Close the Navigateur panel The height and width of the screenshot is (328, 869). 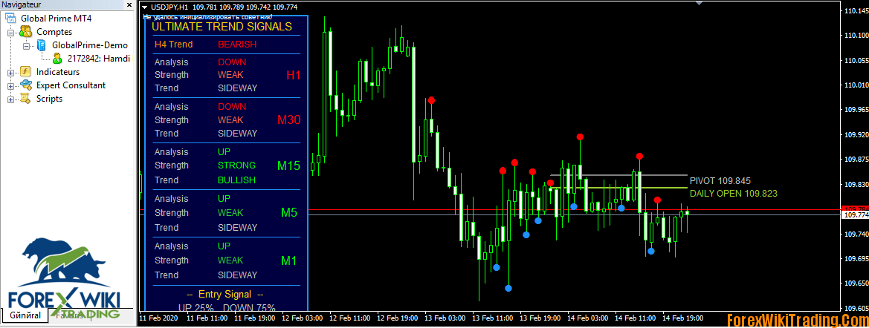click(129, 5)
